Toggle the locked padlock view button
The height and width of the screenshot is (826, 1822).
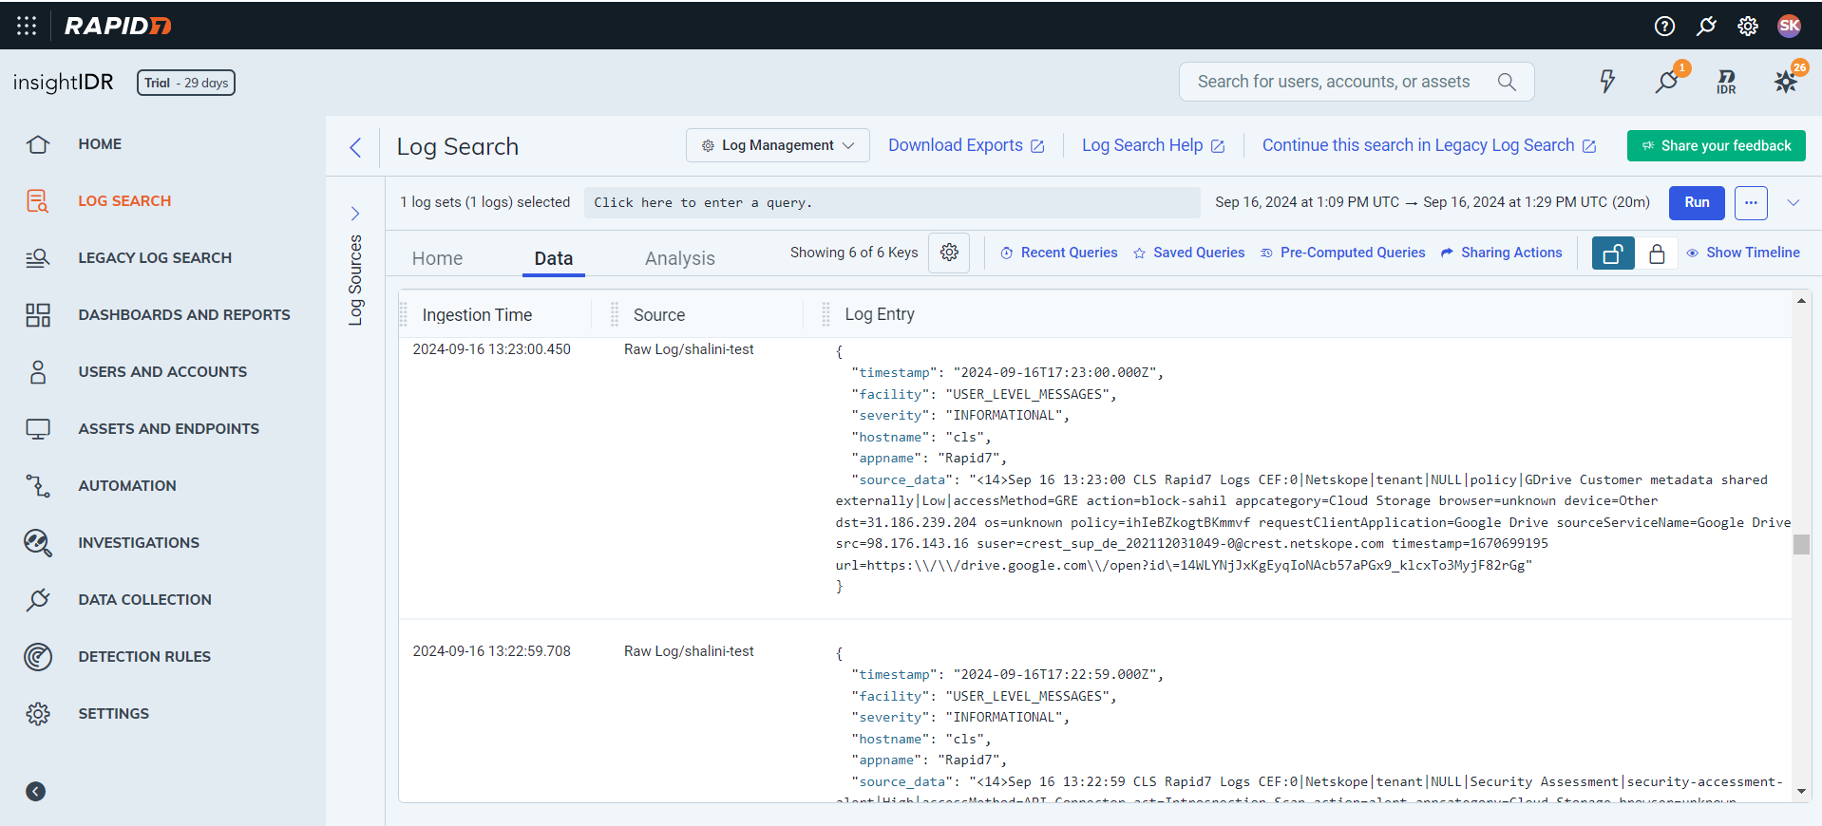pos(1657,253)
